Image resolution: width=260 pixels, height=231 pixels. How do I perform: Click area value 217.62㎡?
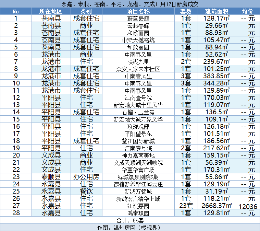216,148
